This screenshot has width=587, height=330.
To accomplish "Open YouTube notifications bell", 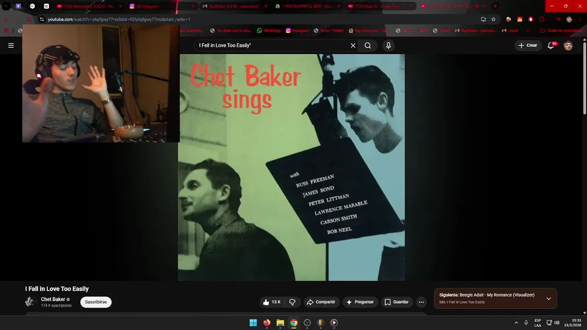I will point(551,45).
